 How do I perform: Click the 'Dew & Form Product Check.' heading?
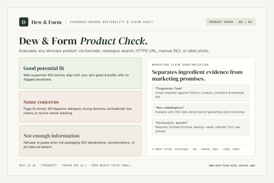tap(83, 41)
